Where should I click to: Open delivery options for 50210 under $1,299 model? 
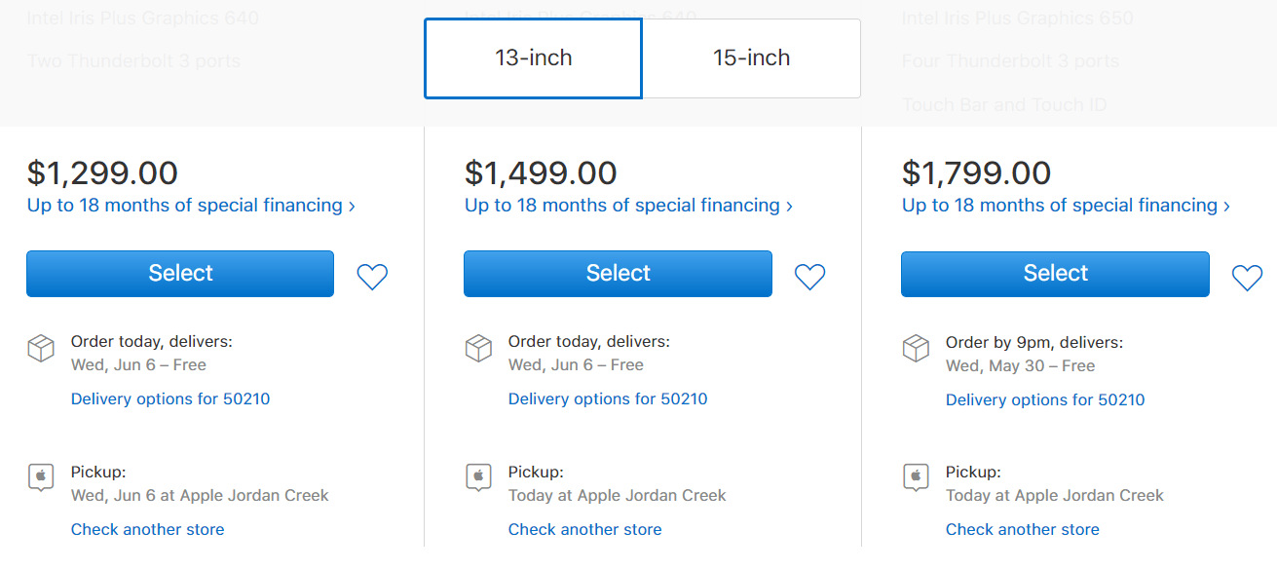tap(169, 398)
